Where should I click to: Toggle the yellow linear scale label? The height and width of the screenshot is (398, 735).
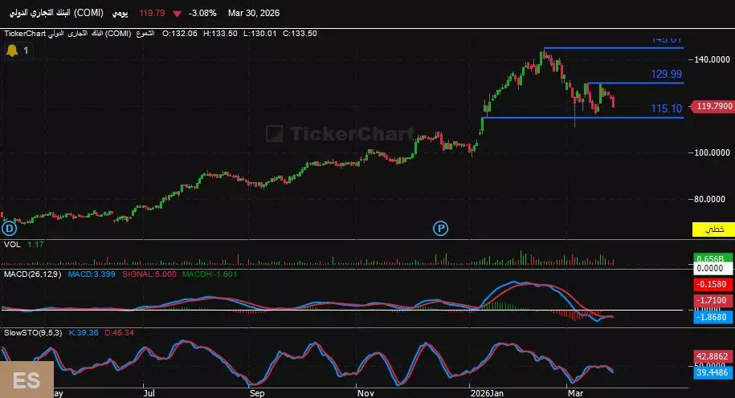(x=713, y=230)
